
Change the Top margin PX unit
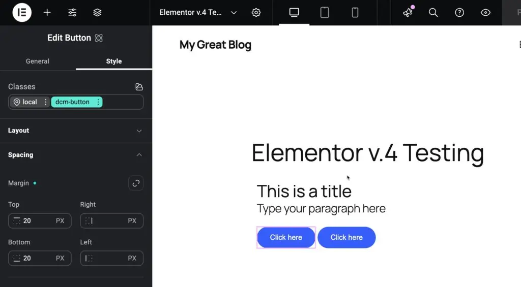pos(60,220)
